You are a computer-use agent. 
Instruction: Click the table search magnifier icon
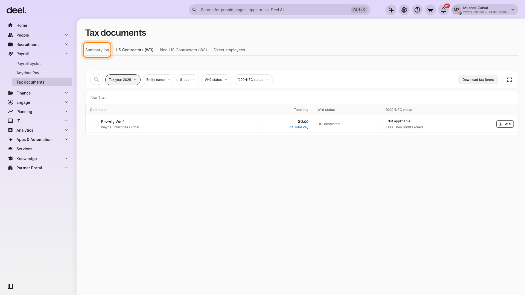tap(97, 79)
